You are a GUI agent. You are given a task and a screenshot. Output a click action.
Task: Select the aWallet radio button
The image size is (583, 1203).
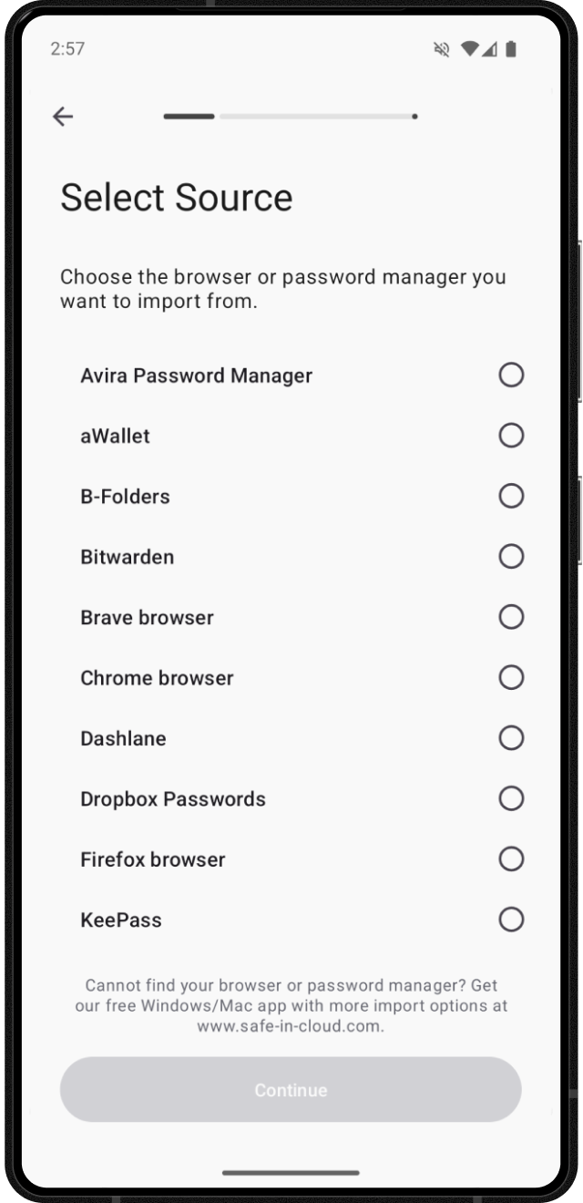pyautogui.click(x=511, y=436)
